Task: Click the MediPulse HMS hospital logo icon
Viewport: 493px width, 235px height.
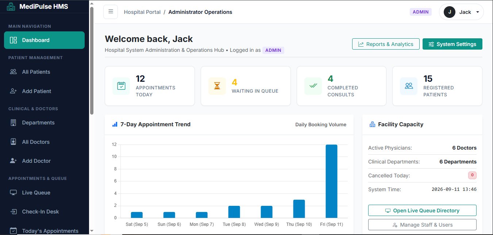Action: pos(11,7)
